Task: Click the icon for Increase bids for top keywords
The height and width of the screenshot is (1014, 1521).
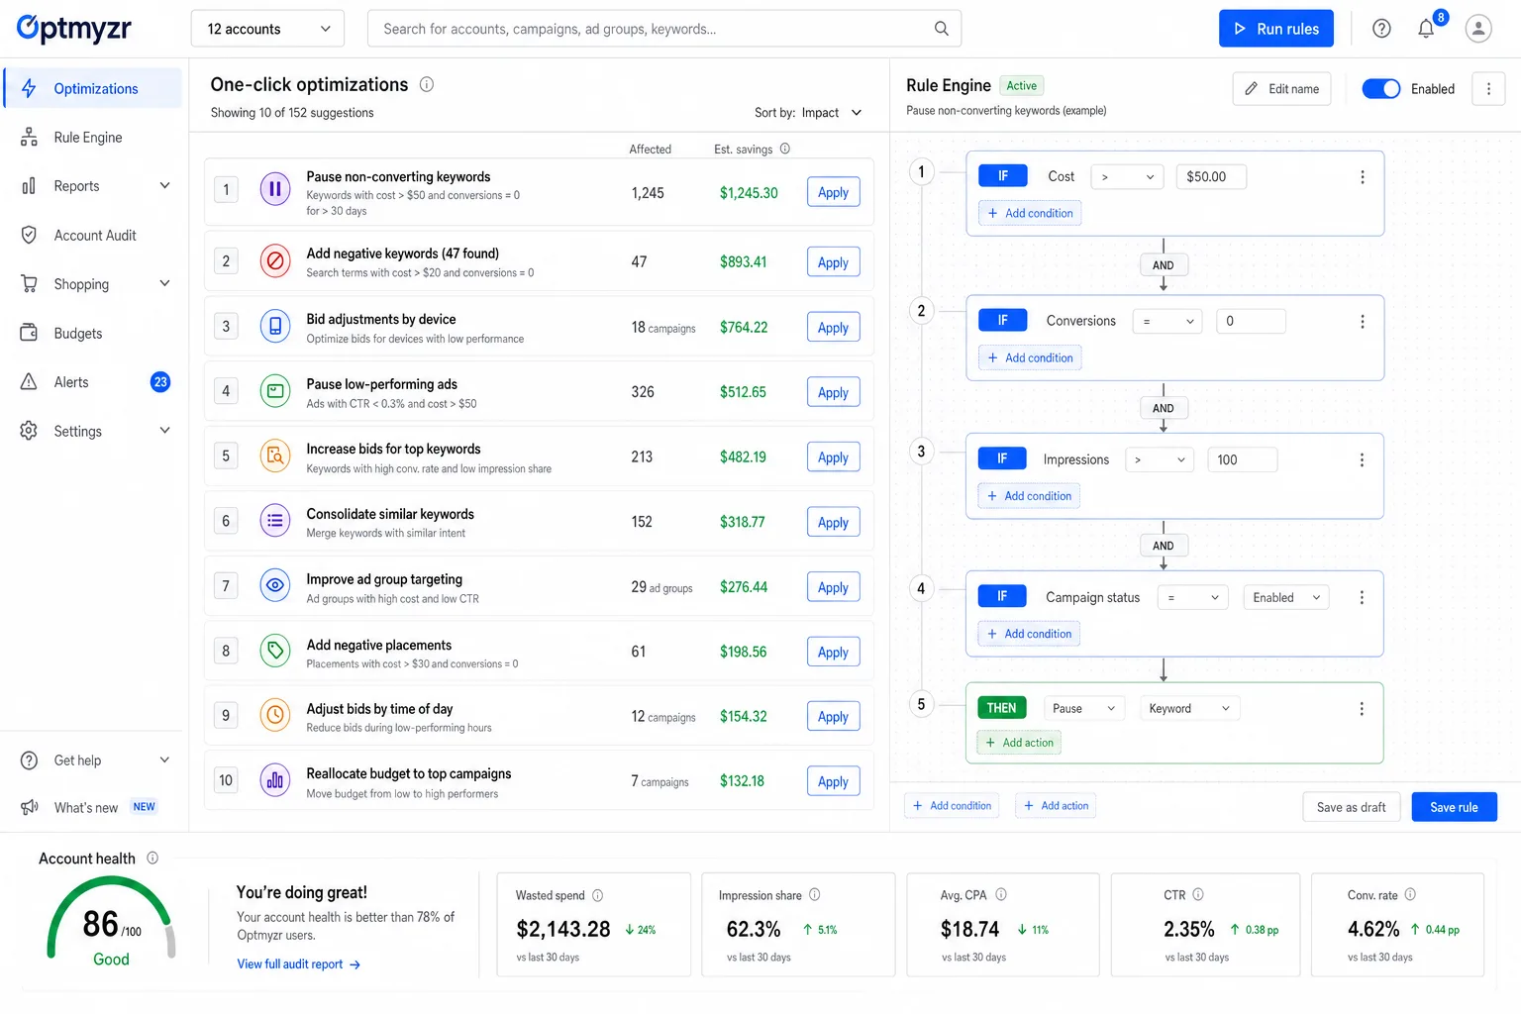Action: point(275,456)
